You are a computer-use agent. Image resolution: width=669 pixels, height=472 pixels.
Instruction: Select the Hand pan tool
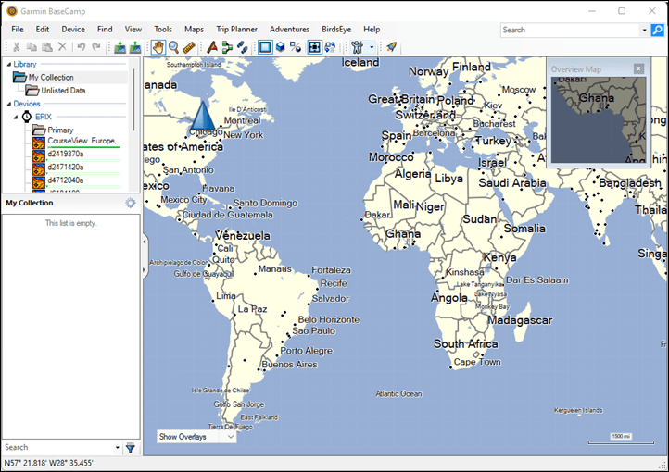click(158, 47)
